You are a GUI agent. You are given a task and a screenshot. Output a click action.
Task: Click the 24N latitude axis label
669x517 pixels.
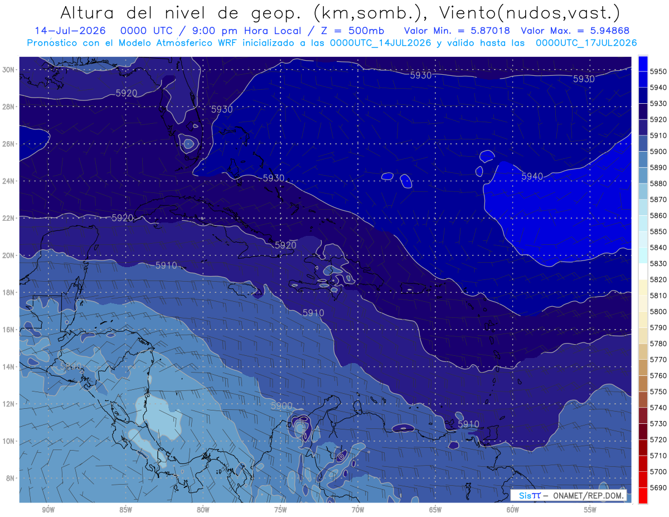pos(9,181)
